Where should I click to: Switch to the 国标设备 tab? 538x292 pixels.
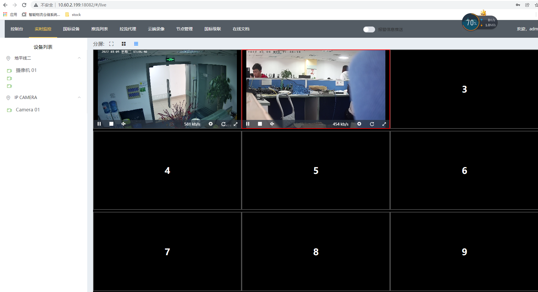click(71, 29)
